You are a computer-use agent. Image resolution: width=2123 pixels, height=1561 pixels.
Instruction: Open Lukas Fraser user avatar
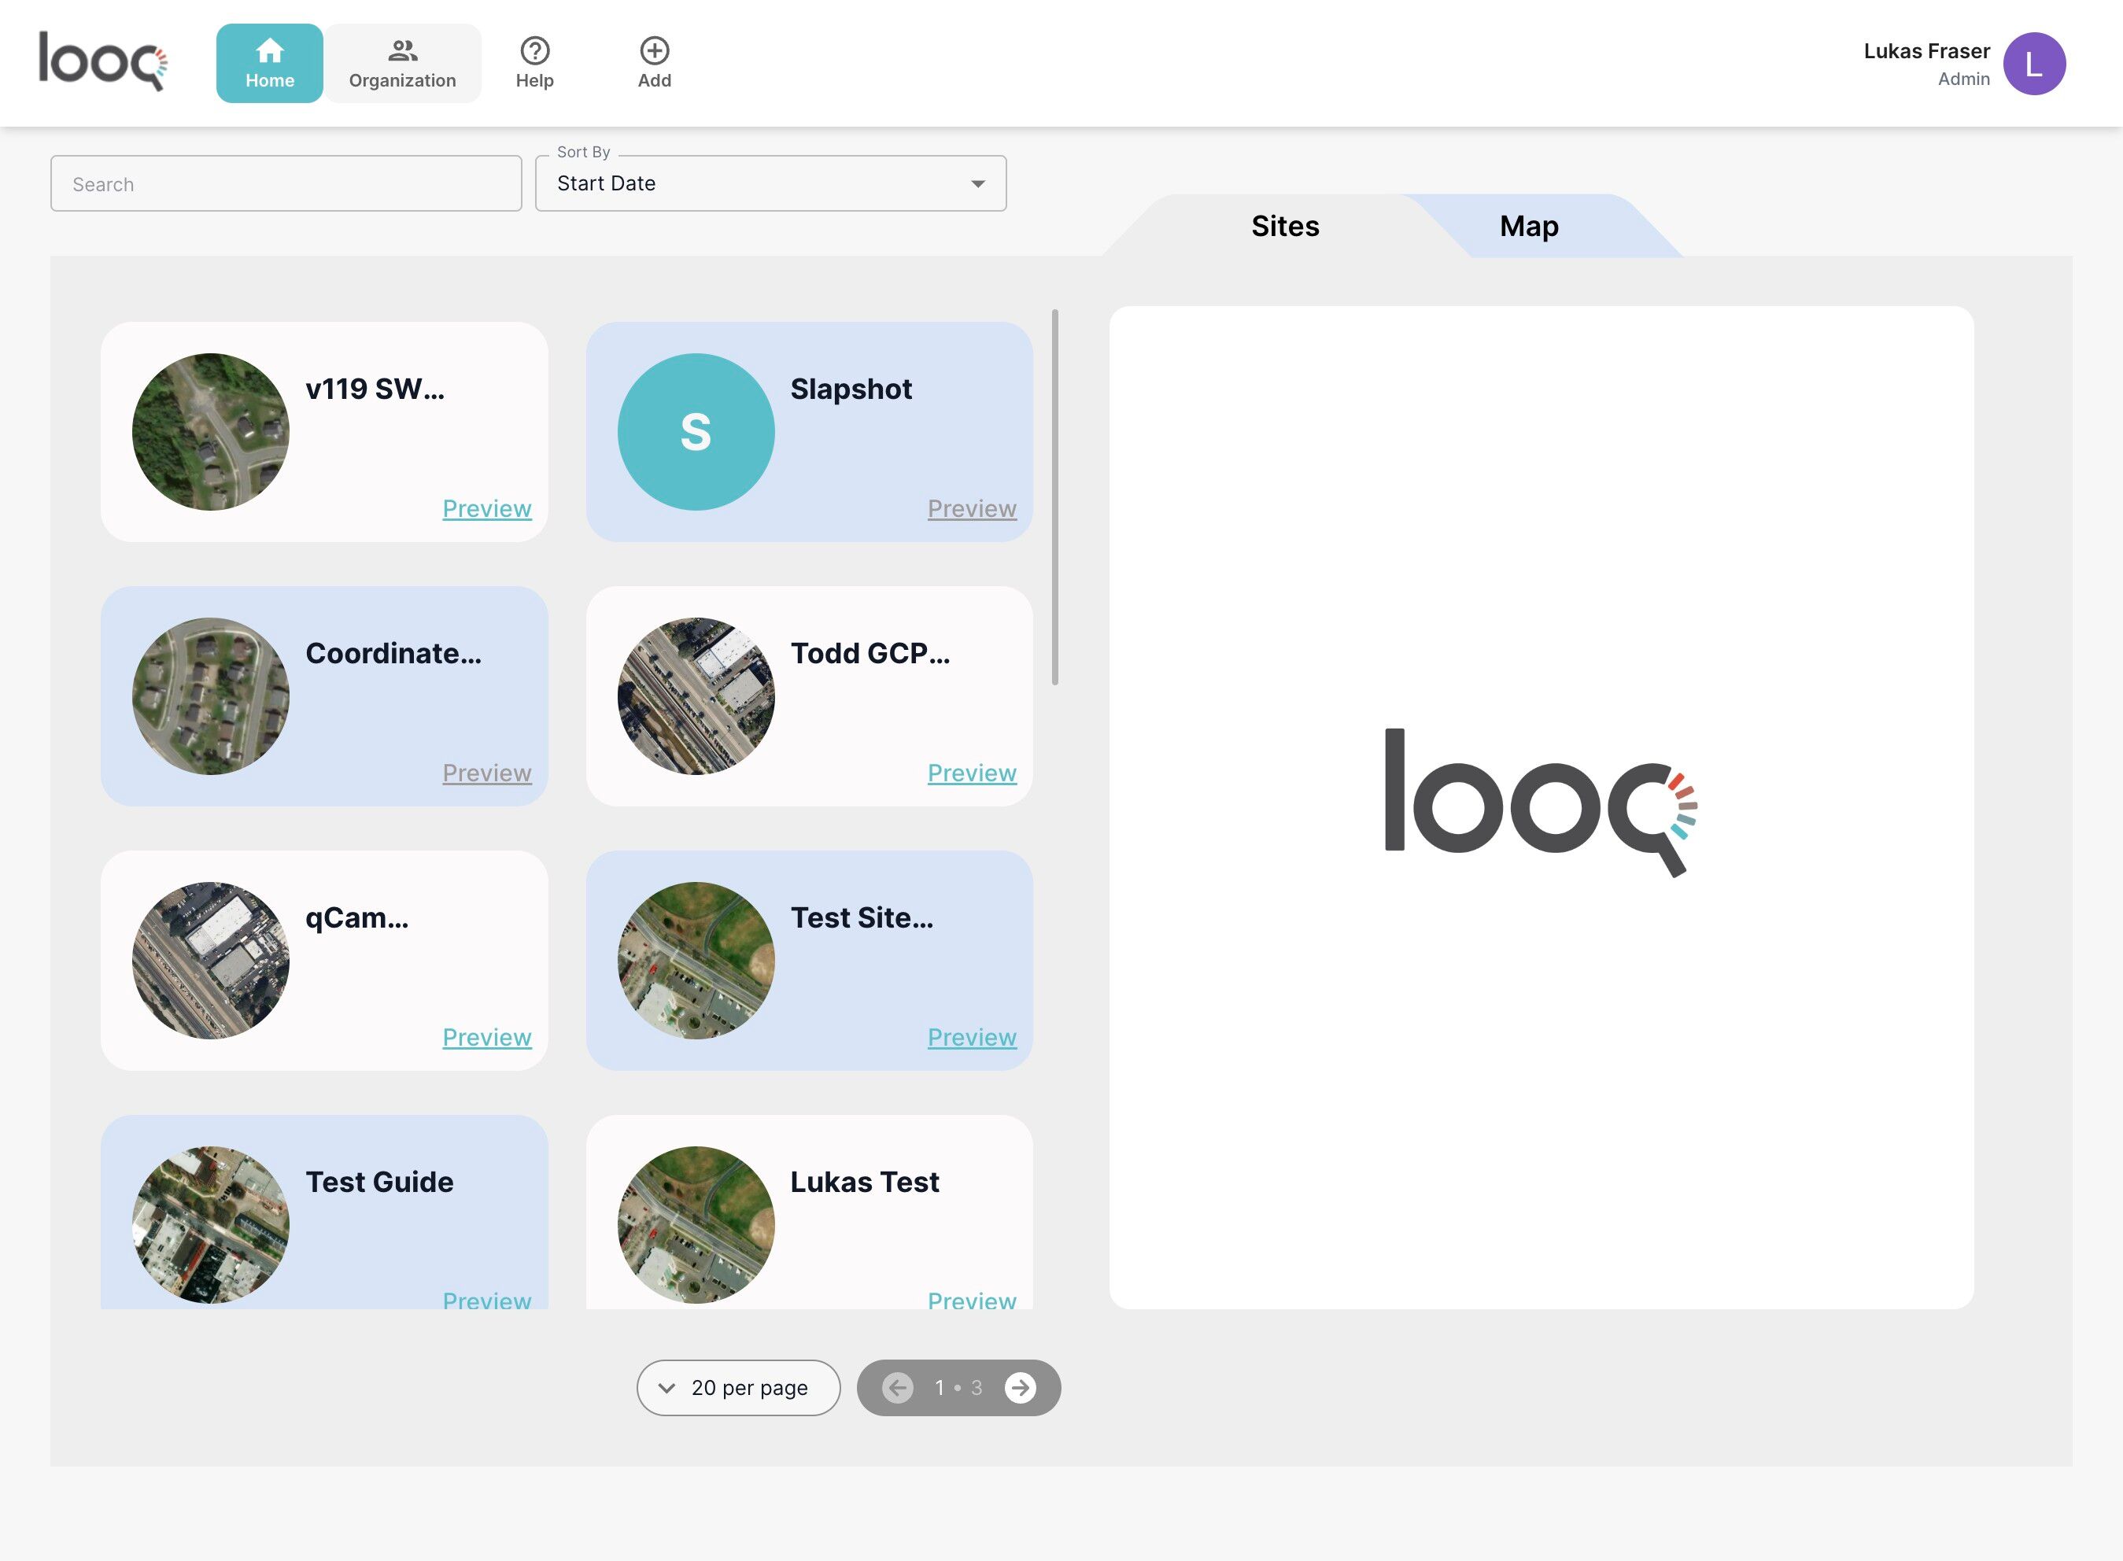[2033, 65]
